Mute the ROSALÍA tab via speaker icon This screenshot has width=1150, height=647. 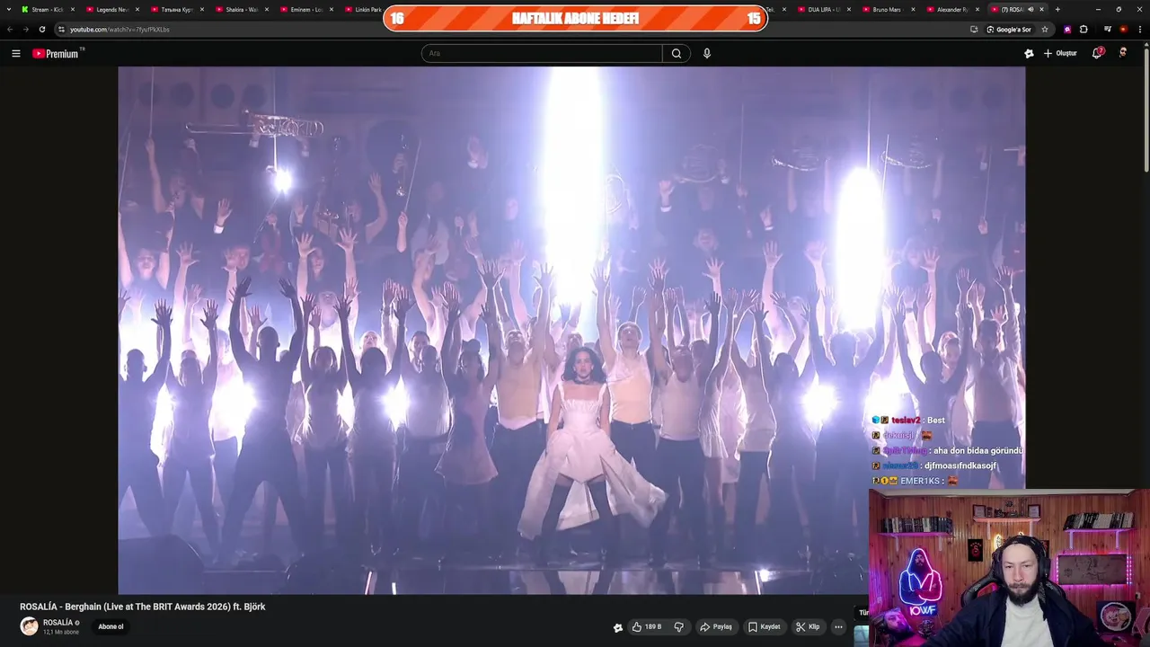(1031, 9)
